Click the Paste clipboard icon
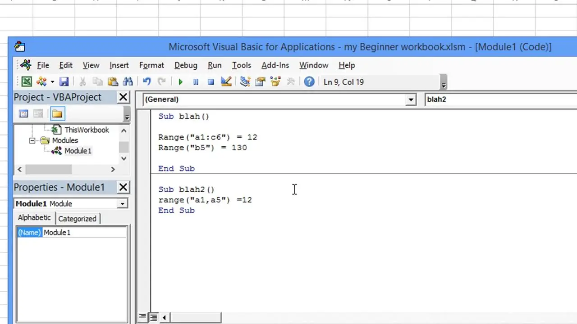The width and height of the screenshot is (577, 324). [113, 82]
